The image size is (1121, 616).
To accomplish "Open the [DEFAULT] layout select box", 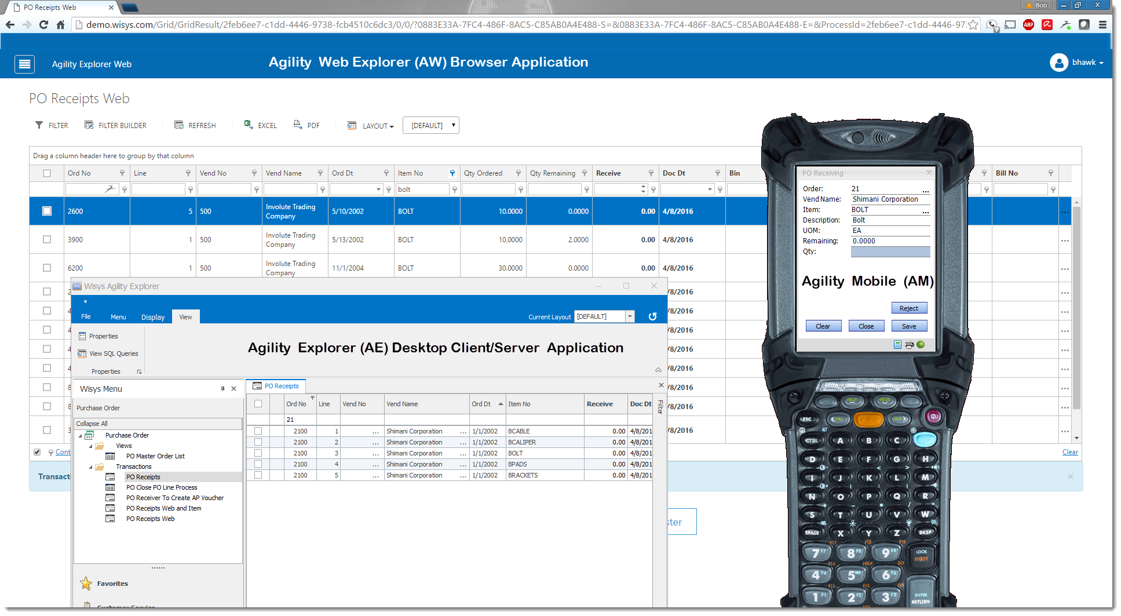I will [431, 125].
